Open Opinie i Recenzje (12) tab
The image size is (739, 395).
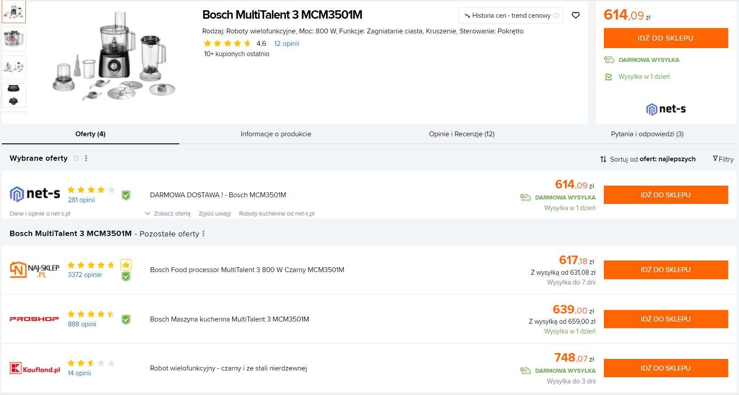(462, 134)
